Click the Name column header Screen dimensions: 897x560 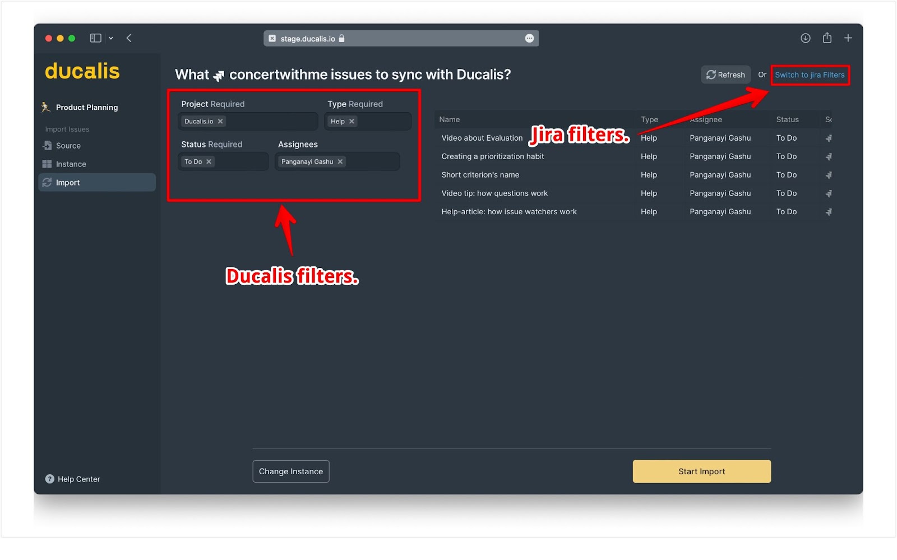(450, 119)
